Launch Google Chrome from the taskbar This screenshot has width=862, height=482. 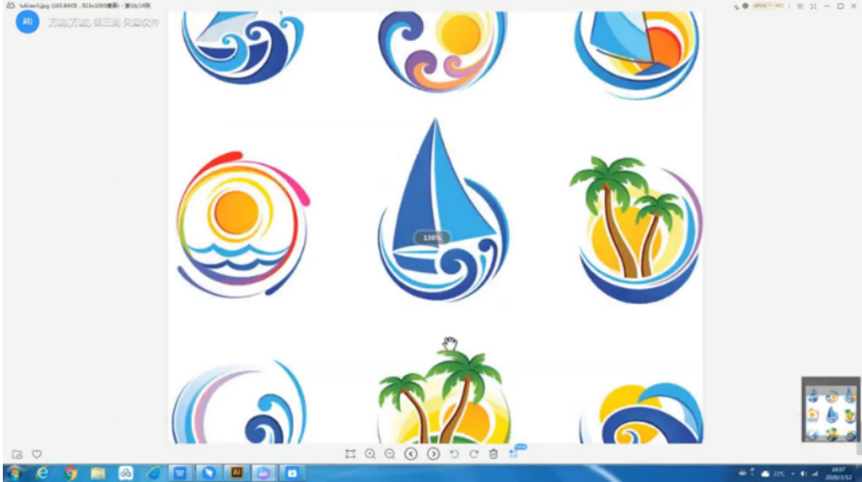click(x=71, y=474)
